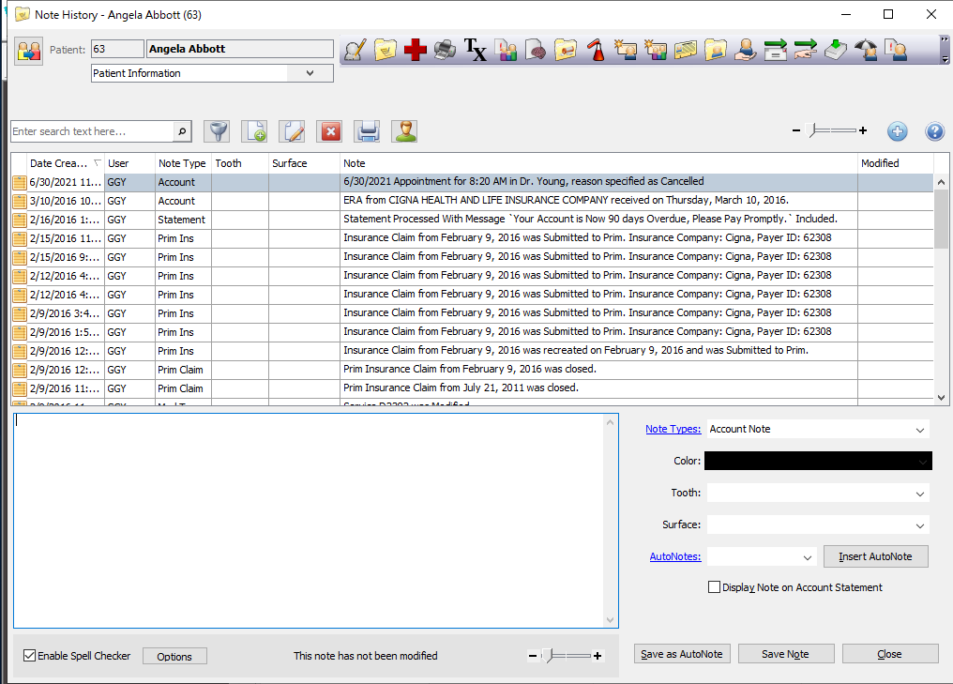The height and width of the screenshot is (684, 953).
Task: Click the Insert AutoNote button
Action: (875, 556)
